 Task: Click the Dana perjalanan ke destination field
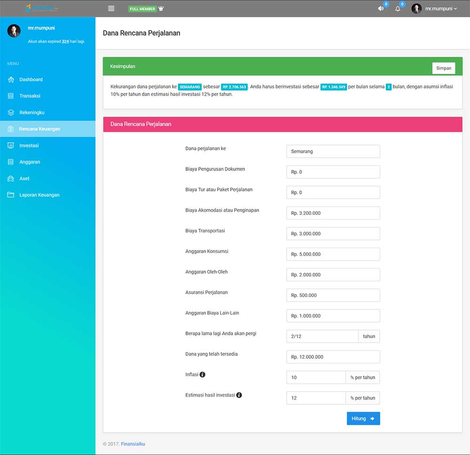coord(333,151)
